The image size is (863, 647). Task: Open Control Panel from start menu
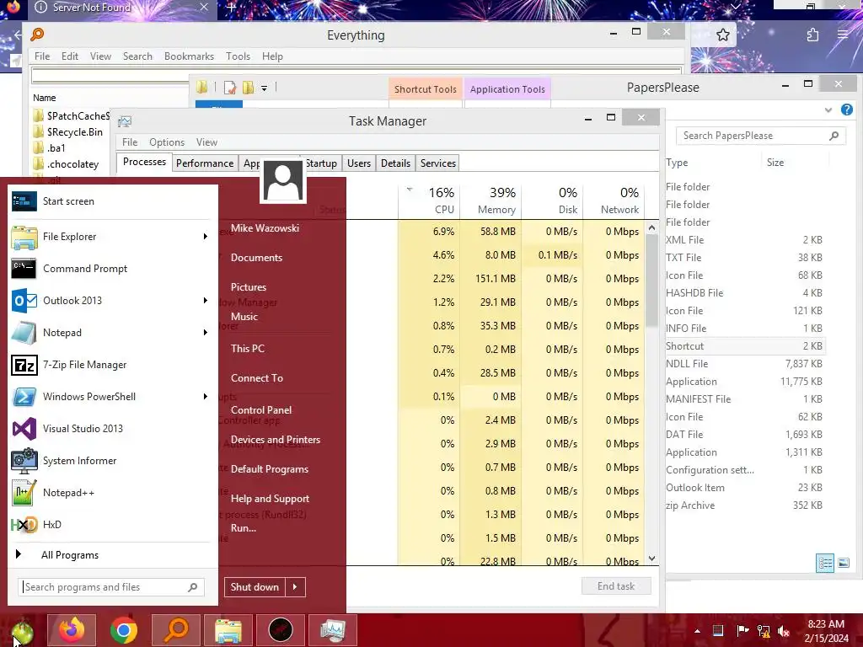[x=261, y=410]
